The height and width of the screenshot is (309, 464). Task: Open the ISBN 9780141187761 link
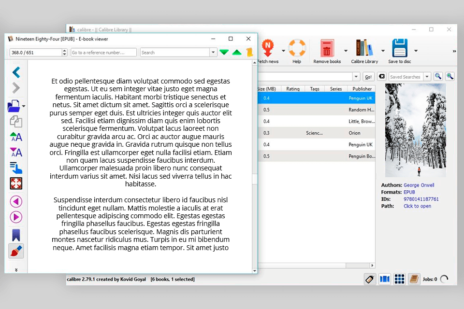coord(421,199)
